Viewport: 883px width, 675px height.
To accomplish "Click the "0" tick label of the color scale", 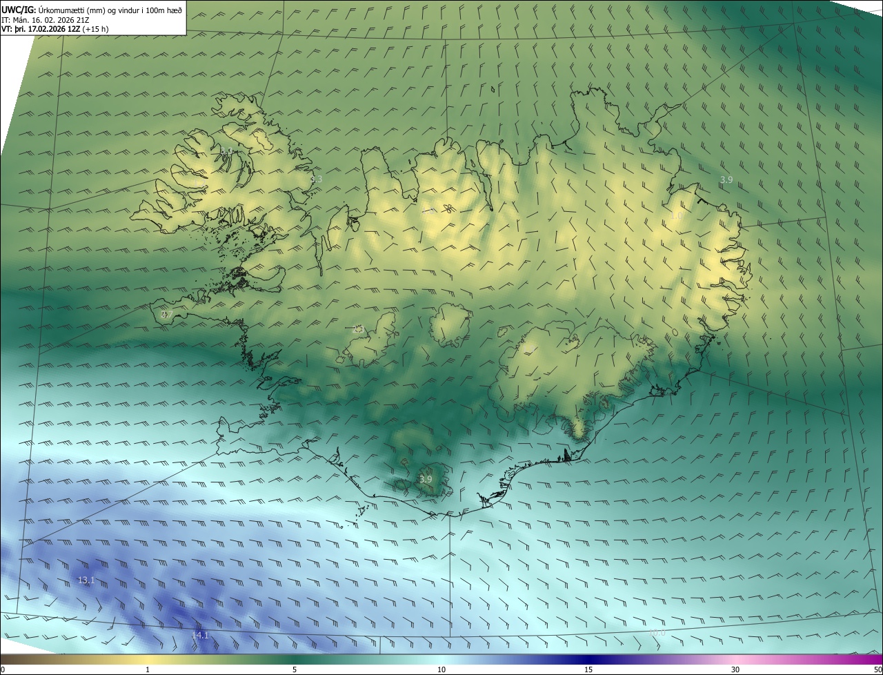I will 3,669.
